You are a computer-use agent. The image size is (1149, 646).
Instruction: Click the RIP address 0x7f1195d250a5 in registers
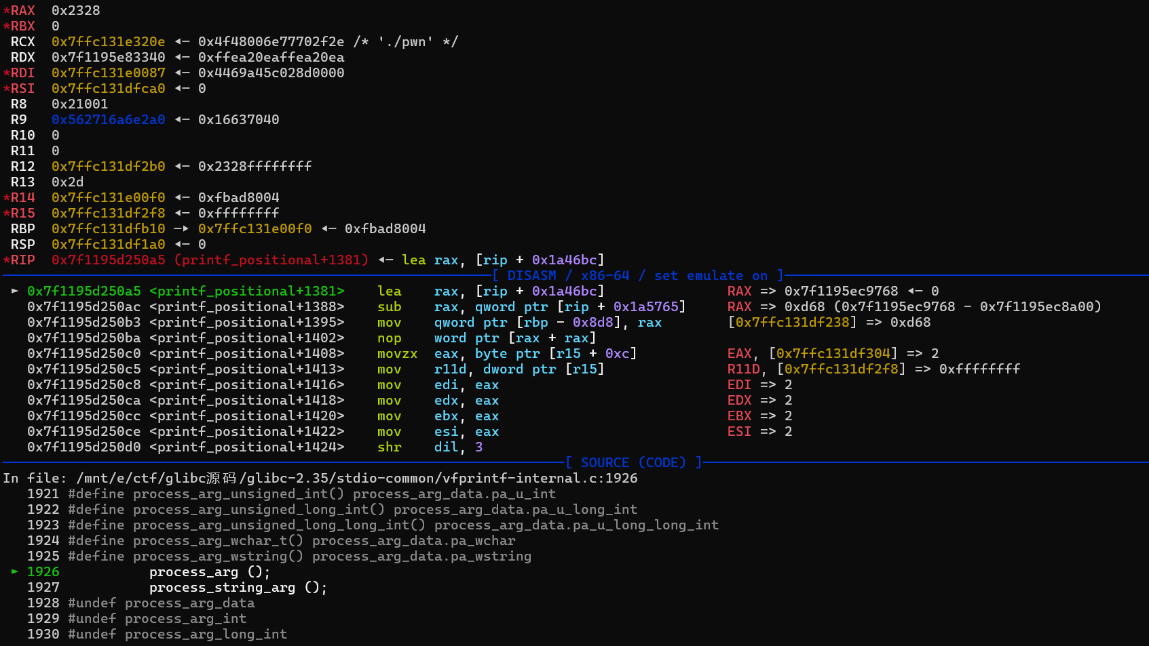[108, 260]
